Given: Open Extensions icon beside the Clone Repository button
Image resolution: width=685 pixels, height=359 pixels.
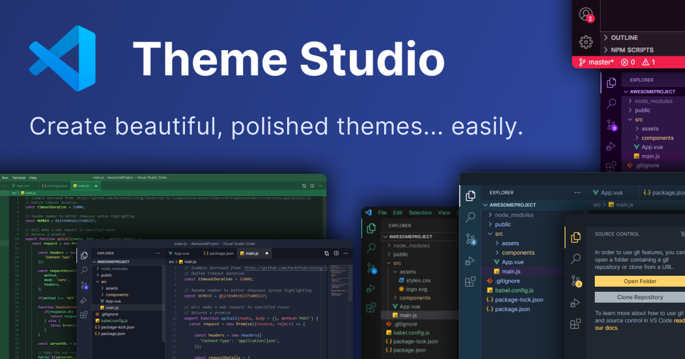Looking at the screenshot, I should [x=576, y=324].
